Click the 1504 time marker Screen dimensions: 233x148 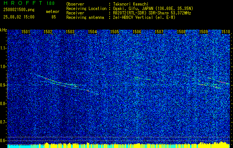pyautogui.click(x=93, y=32)
